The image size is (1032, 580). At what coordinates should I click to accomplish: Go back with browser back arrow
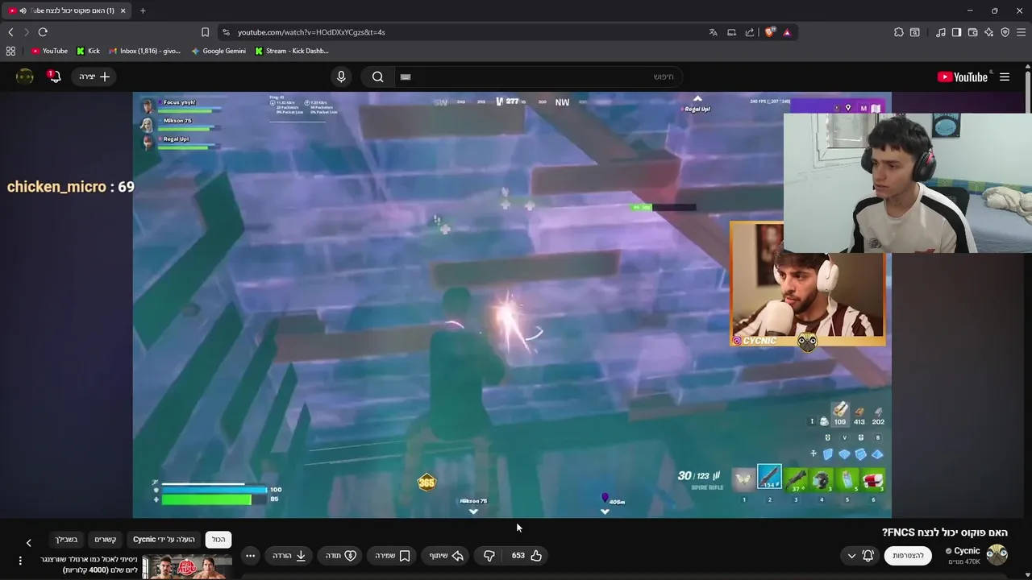pyautogui.click(x=10, y=32)
